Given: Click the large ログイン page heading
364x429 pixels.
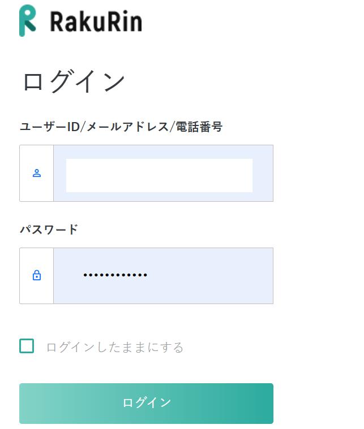Looking at the screenshot, I should [x=74, y=81].
